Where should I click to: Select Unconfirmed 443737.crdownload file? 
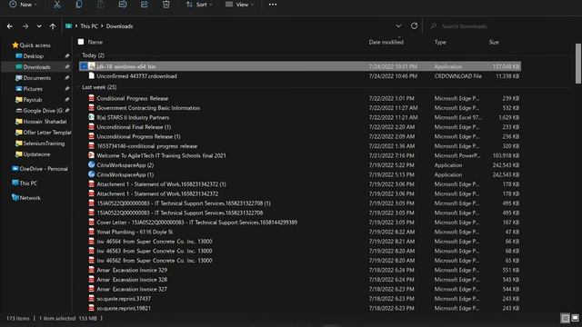136,76
